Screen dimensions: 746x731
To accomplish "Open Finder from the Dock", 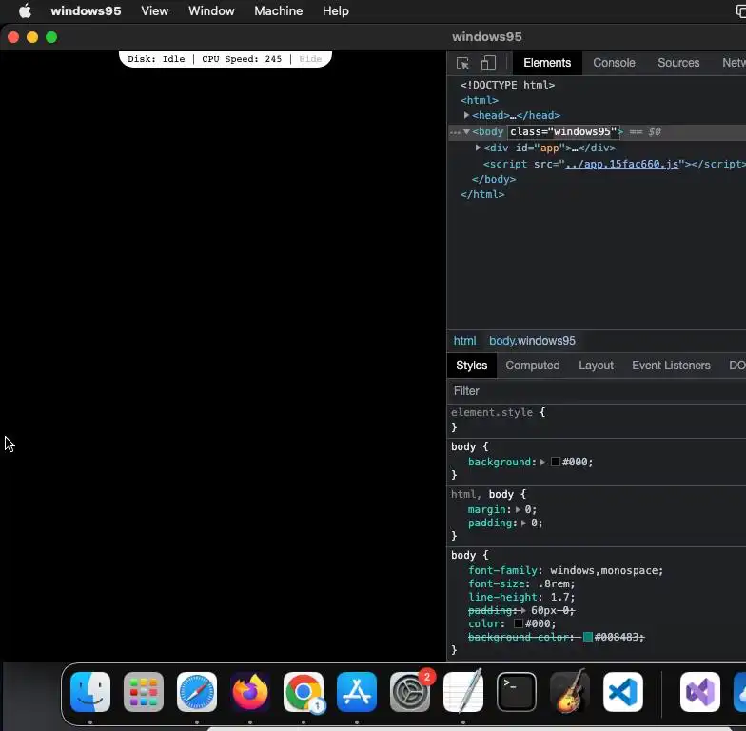I will tap(90, 691).
